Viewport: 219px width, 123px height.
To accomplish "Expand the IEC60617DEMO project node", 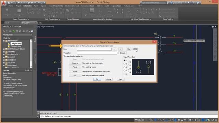I will tap(4, 55).
